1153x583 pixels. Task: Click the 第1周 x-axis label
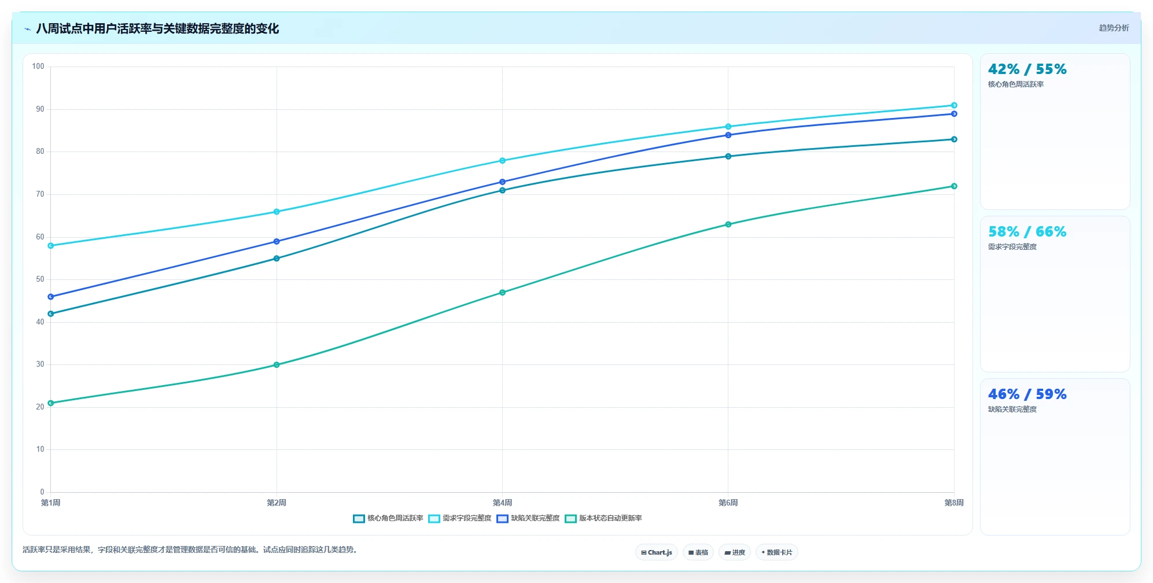pos(51,503)
